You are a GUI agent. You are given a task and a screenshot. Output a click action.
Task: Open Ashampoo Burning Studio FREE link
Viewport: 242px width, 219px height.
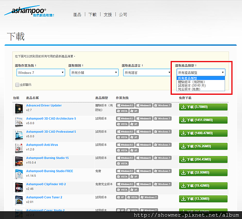click(x=50, y=171)
